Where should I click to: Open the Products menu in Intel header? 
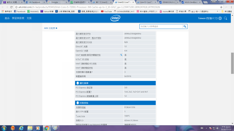(x=7, y=18)
